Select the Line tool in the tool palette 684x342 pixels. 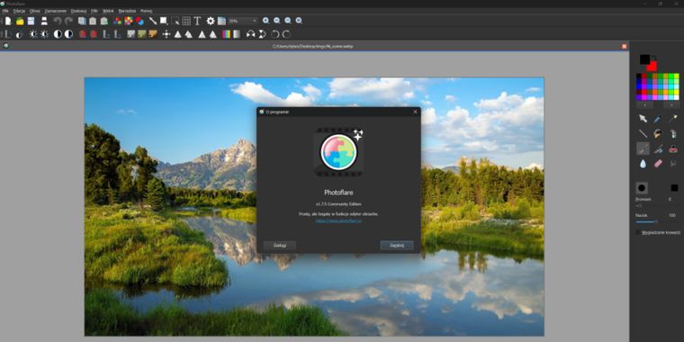click(643, 133)
